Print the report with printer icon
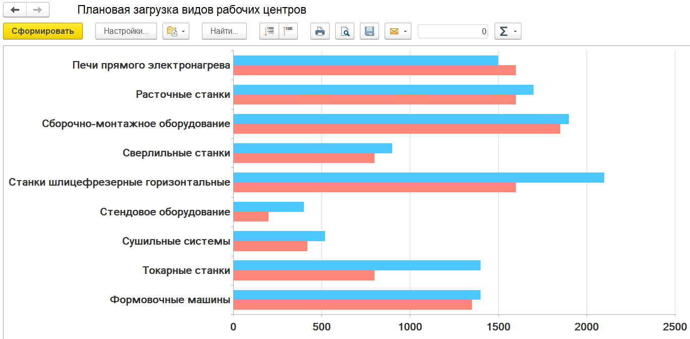 pyautogui.click(x=320, y=31)
